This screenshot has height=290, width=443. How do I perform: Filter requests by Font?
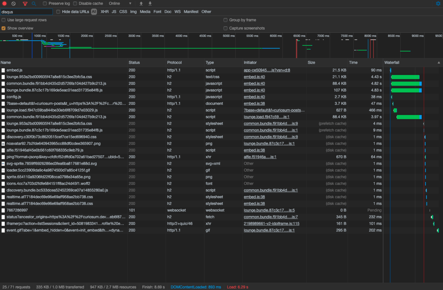[x=158, y=12]
